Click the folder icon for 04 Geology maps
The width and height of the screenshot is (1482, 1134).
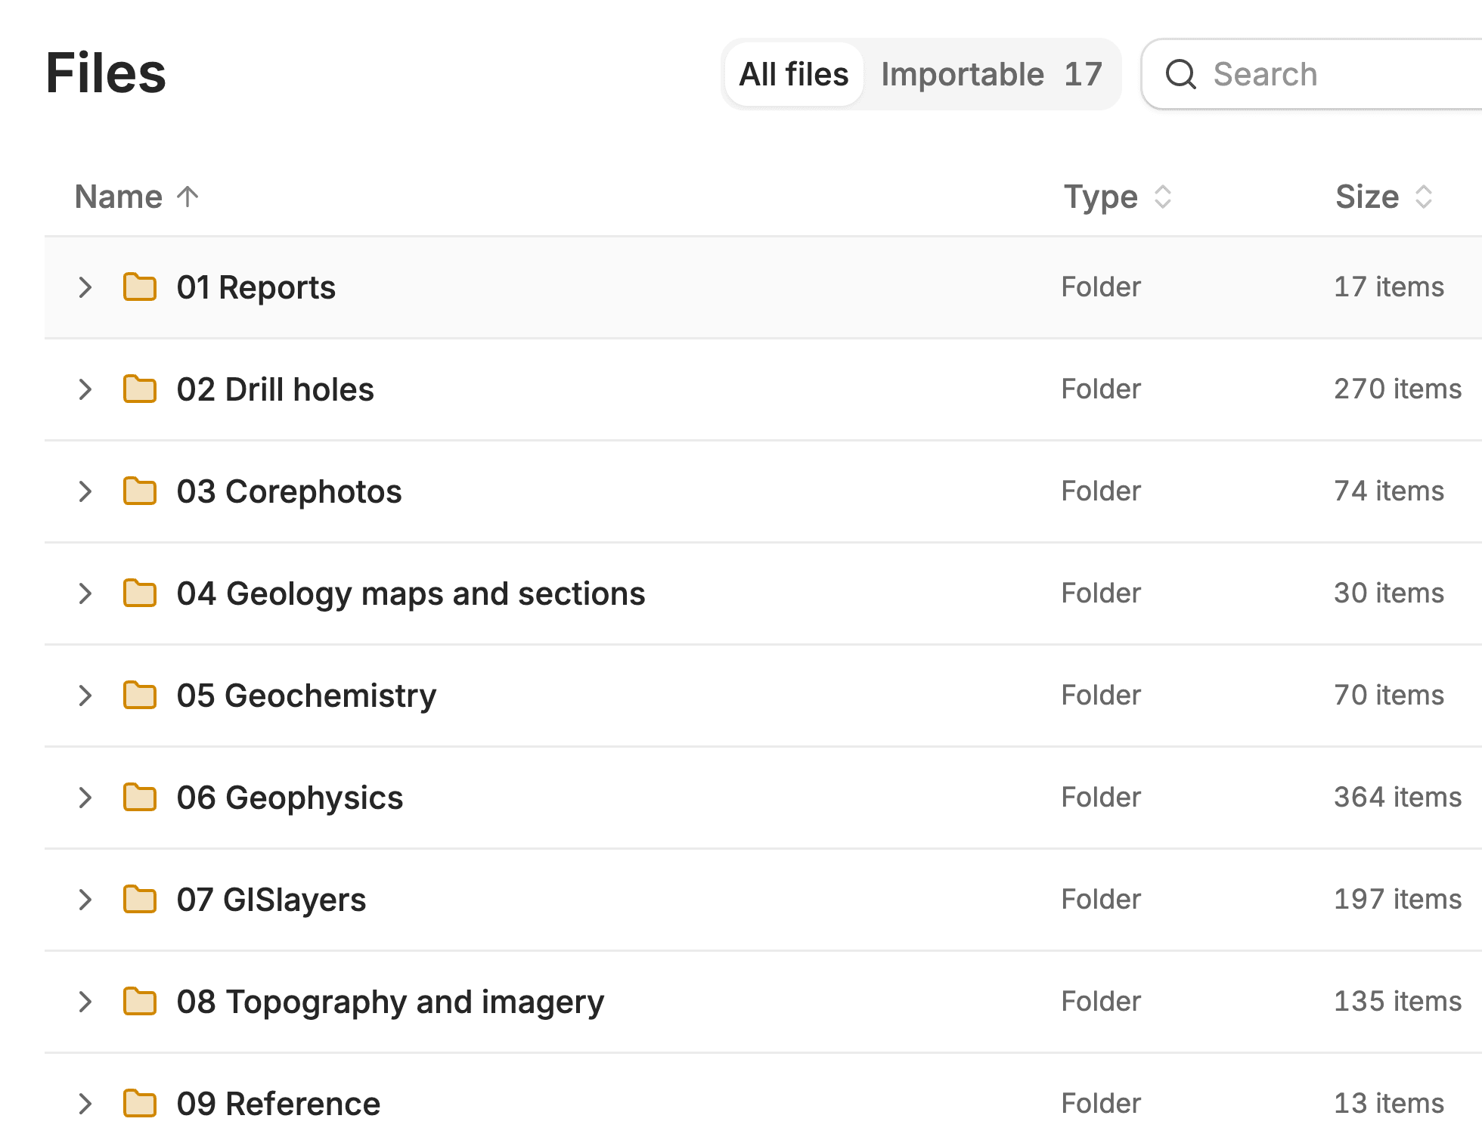point(140,593)
